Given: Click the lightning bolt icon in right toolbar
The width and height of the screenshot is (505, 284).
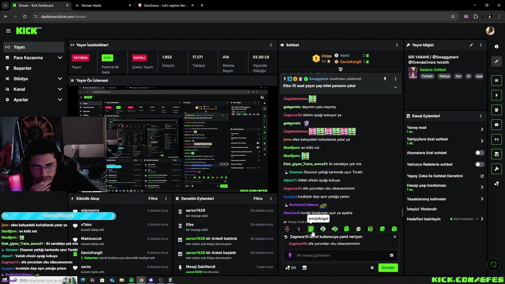Looking at the screenshot, I should 496,95.
